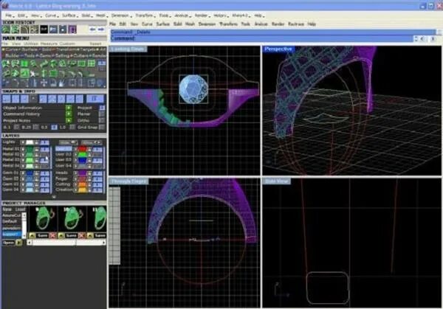Select the four-pane grid tool icon
443x309 pixels.
click(x=92, y=64)
